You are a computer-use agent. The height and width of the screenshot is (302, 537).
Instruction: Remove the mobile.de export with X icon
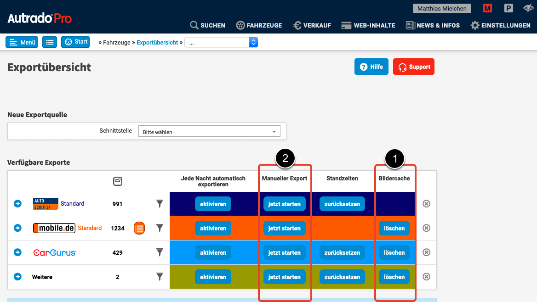pos(426,228)
